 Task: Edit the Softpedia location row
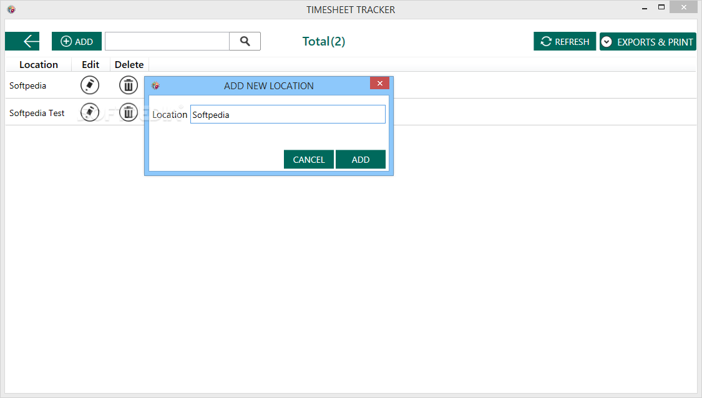[89, 85]
